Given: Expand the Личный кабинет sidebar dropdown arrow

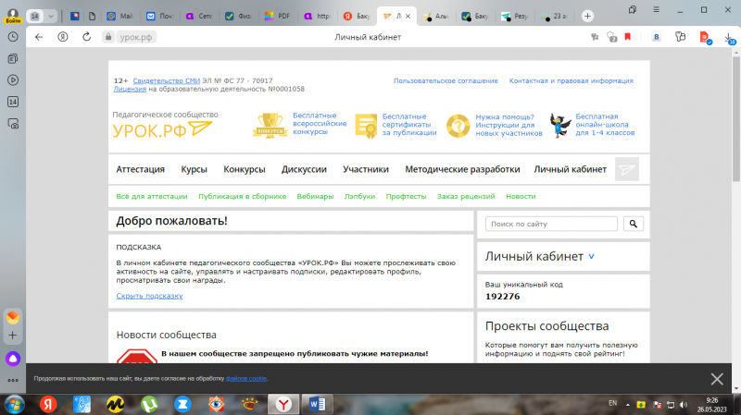Looking at the screenshot, I should (x=591, y=257).
